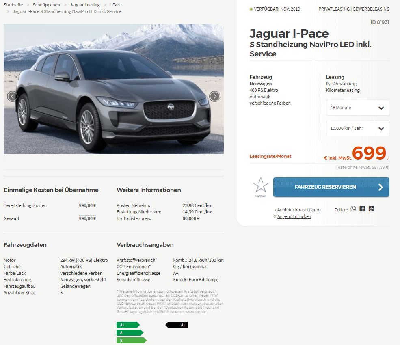The image size is (400, 345).
Task: Click the Merken star icon
Action: tap(261, 185)
